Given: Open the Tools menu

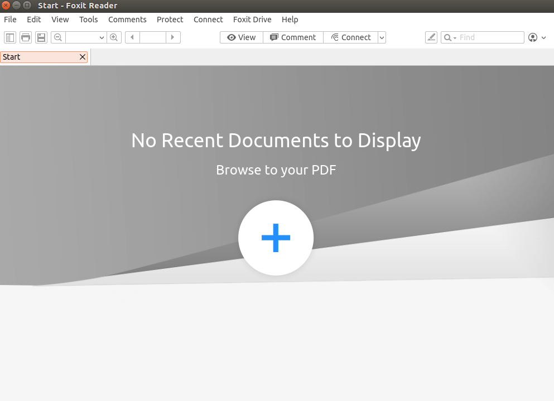Looking at the screenshot, I should (88, 20).
